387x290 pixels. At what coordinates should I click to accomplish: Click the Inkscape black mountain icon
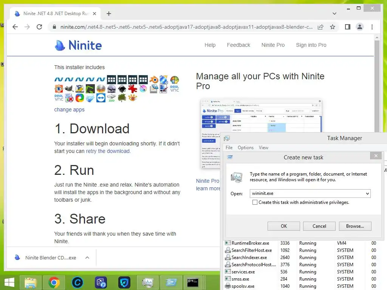pyautogui.click(x=122, y=88)
